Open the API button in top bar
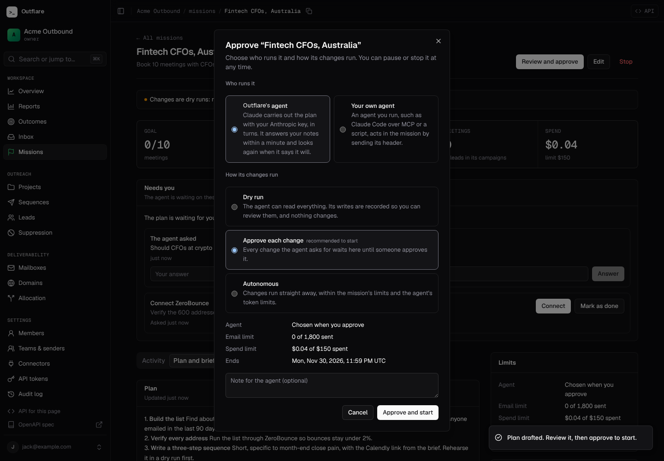Viewport: 664px width, 461px height. click(x=644, y=11)
